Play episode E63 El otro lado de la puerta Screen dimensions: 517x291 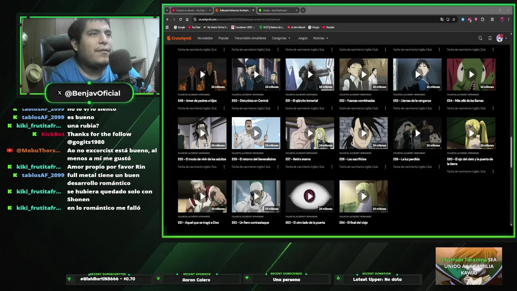point(310,196)
